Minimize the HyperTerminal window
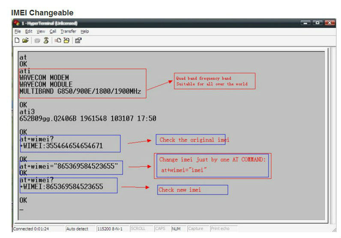Screen dimensions: 341x238 305,23
